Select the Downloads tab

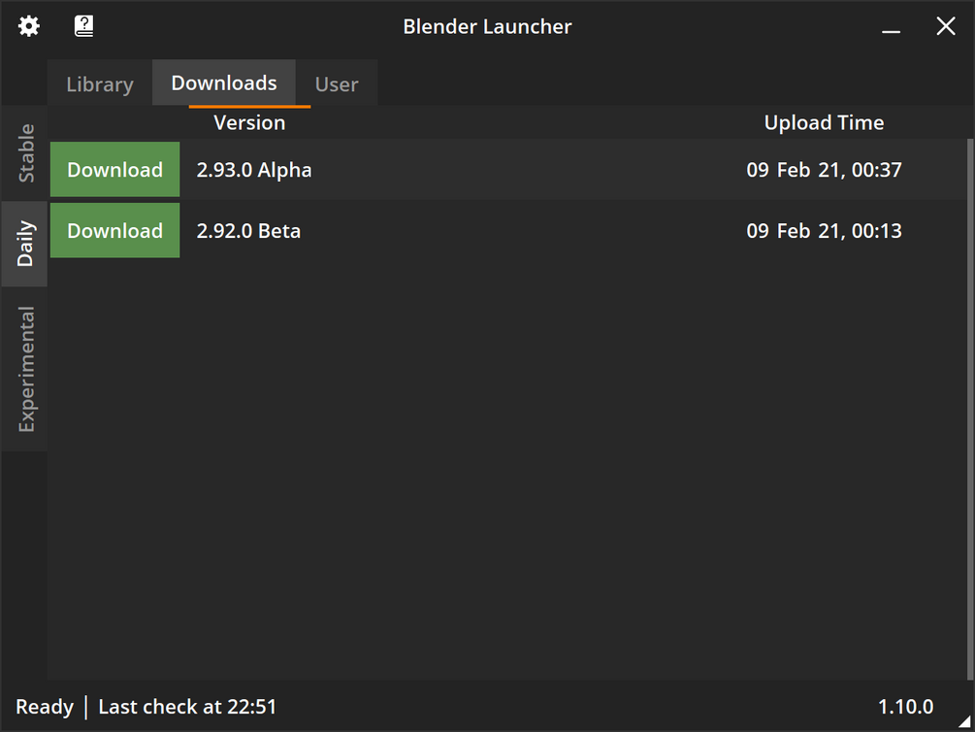[224, 83]
